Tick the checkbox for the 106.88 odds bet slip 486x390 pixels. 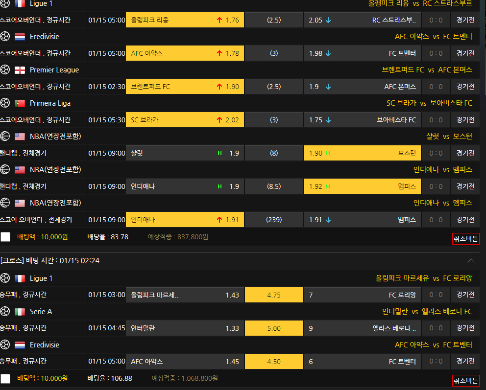point(5,379)
